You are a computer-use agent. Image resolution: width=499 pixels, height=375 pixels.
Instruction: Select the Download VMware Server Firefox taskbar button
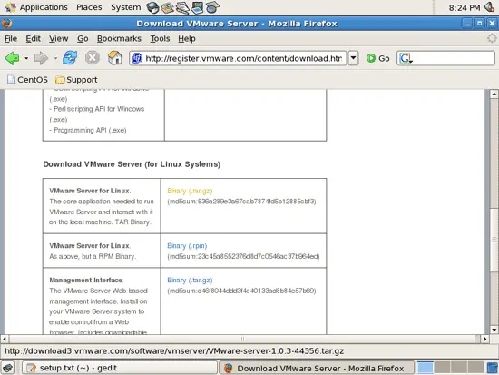[317, 368]
